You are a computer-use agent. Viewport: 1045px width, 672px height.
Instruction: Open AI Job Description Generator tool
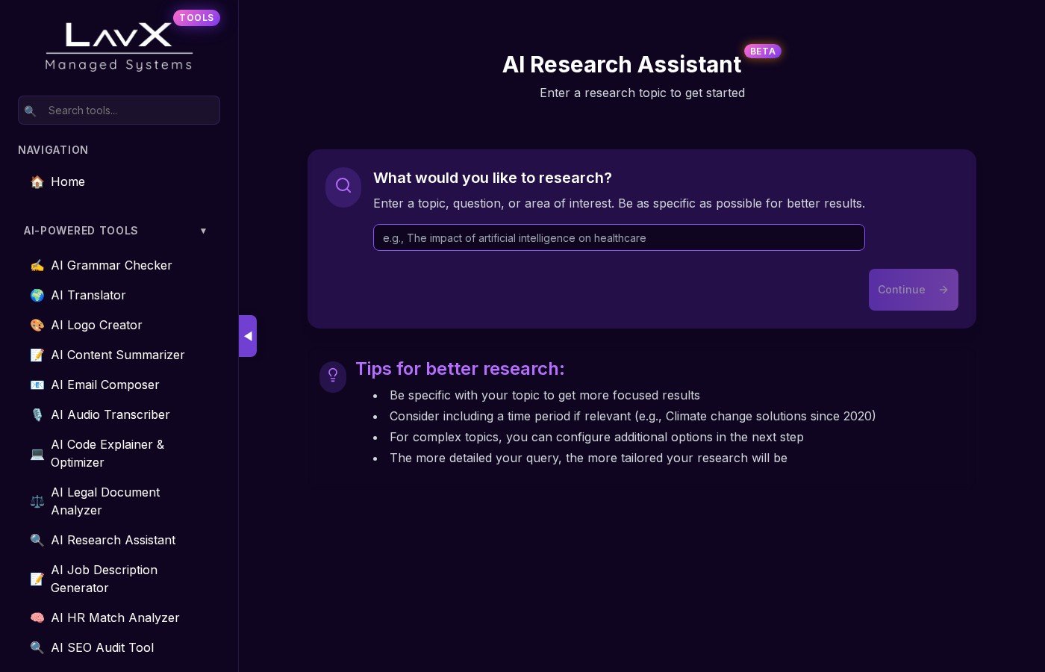[104, 579]
